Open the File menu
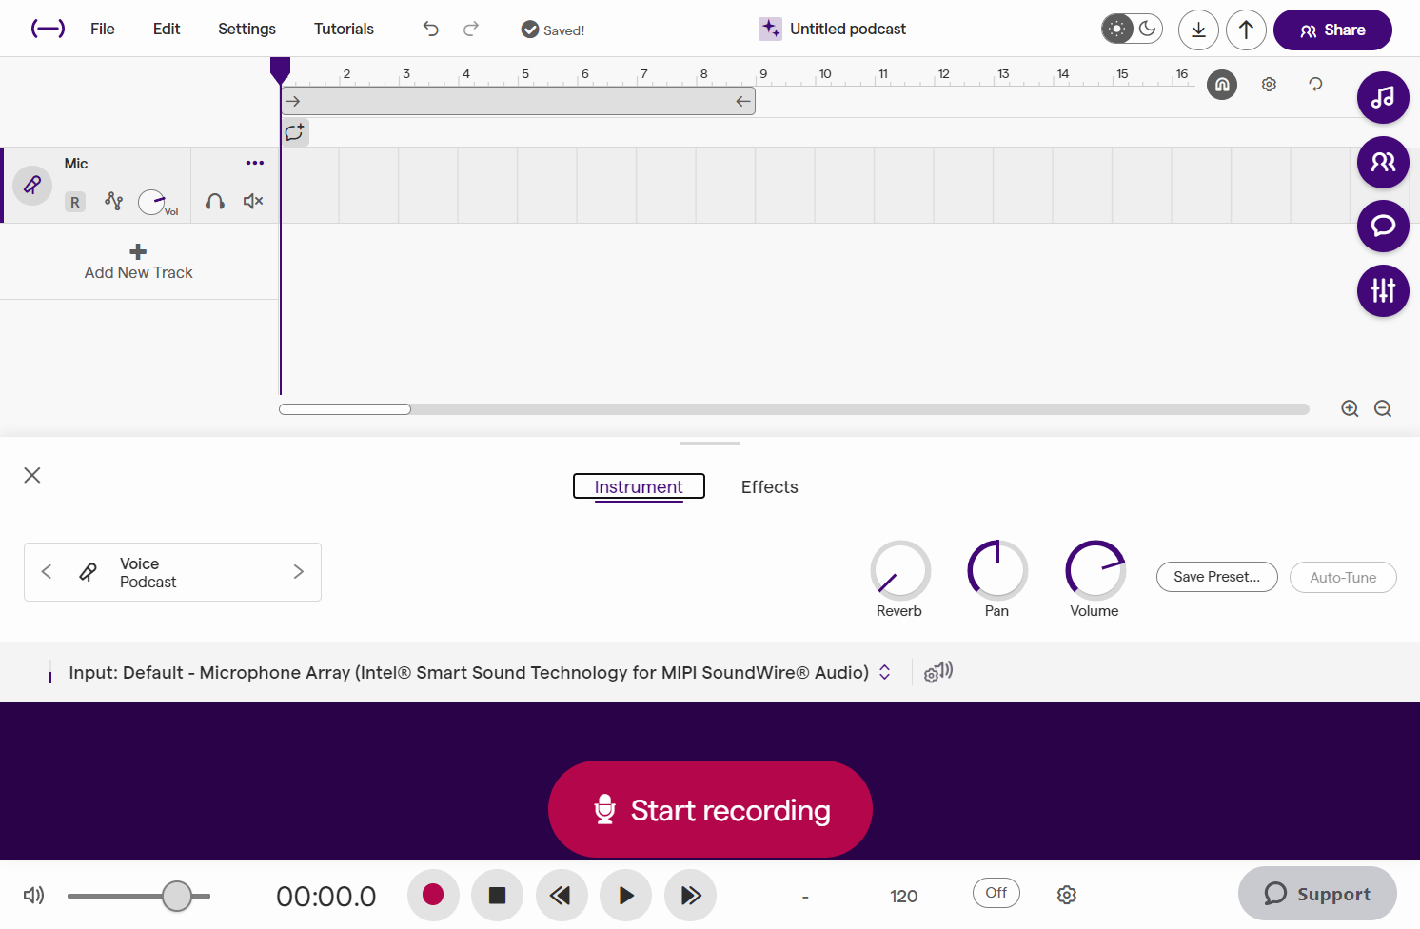Image resolution: width=1420 pixels, height=929 pixels. tap(103, 29)
